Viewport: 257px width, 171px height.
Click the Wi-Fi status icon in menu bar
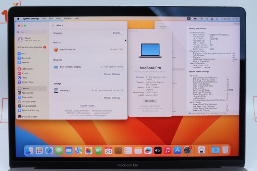pyautogui.click(x=201, y=19)
